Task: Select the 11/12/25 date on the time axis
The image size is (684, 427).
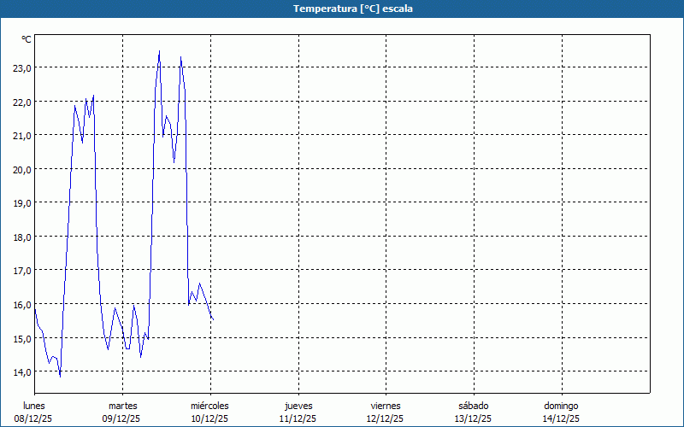Action: (298, 418)
